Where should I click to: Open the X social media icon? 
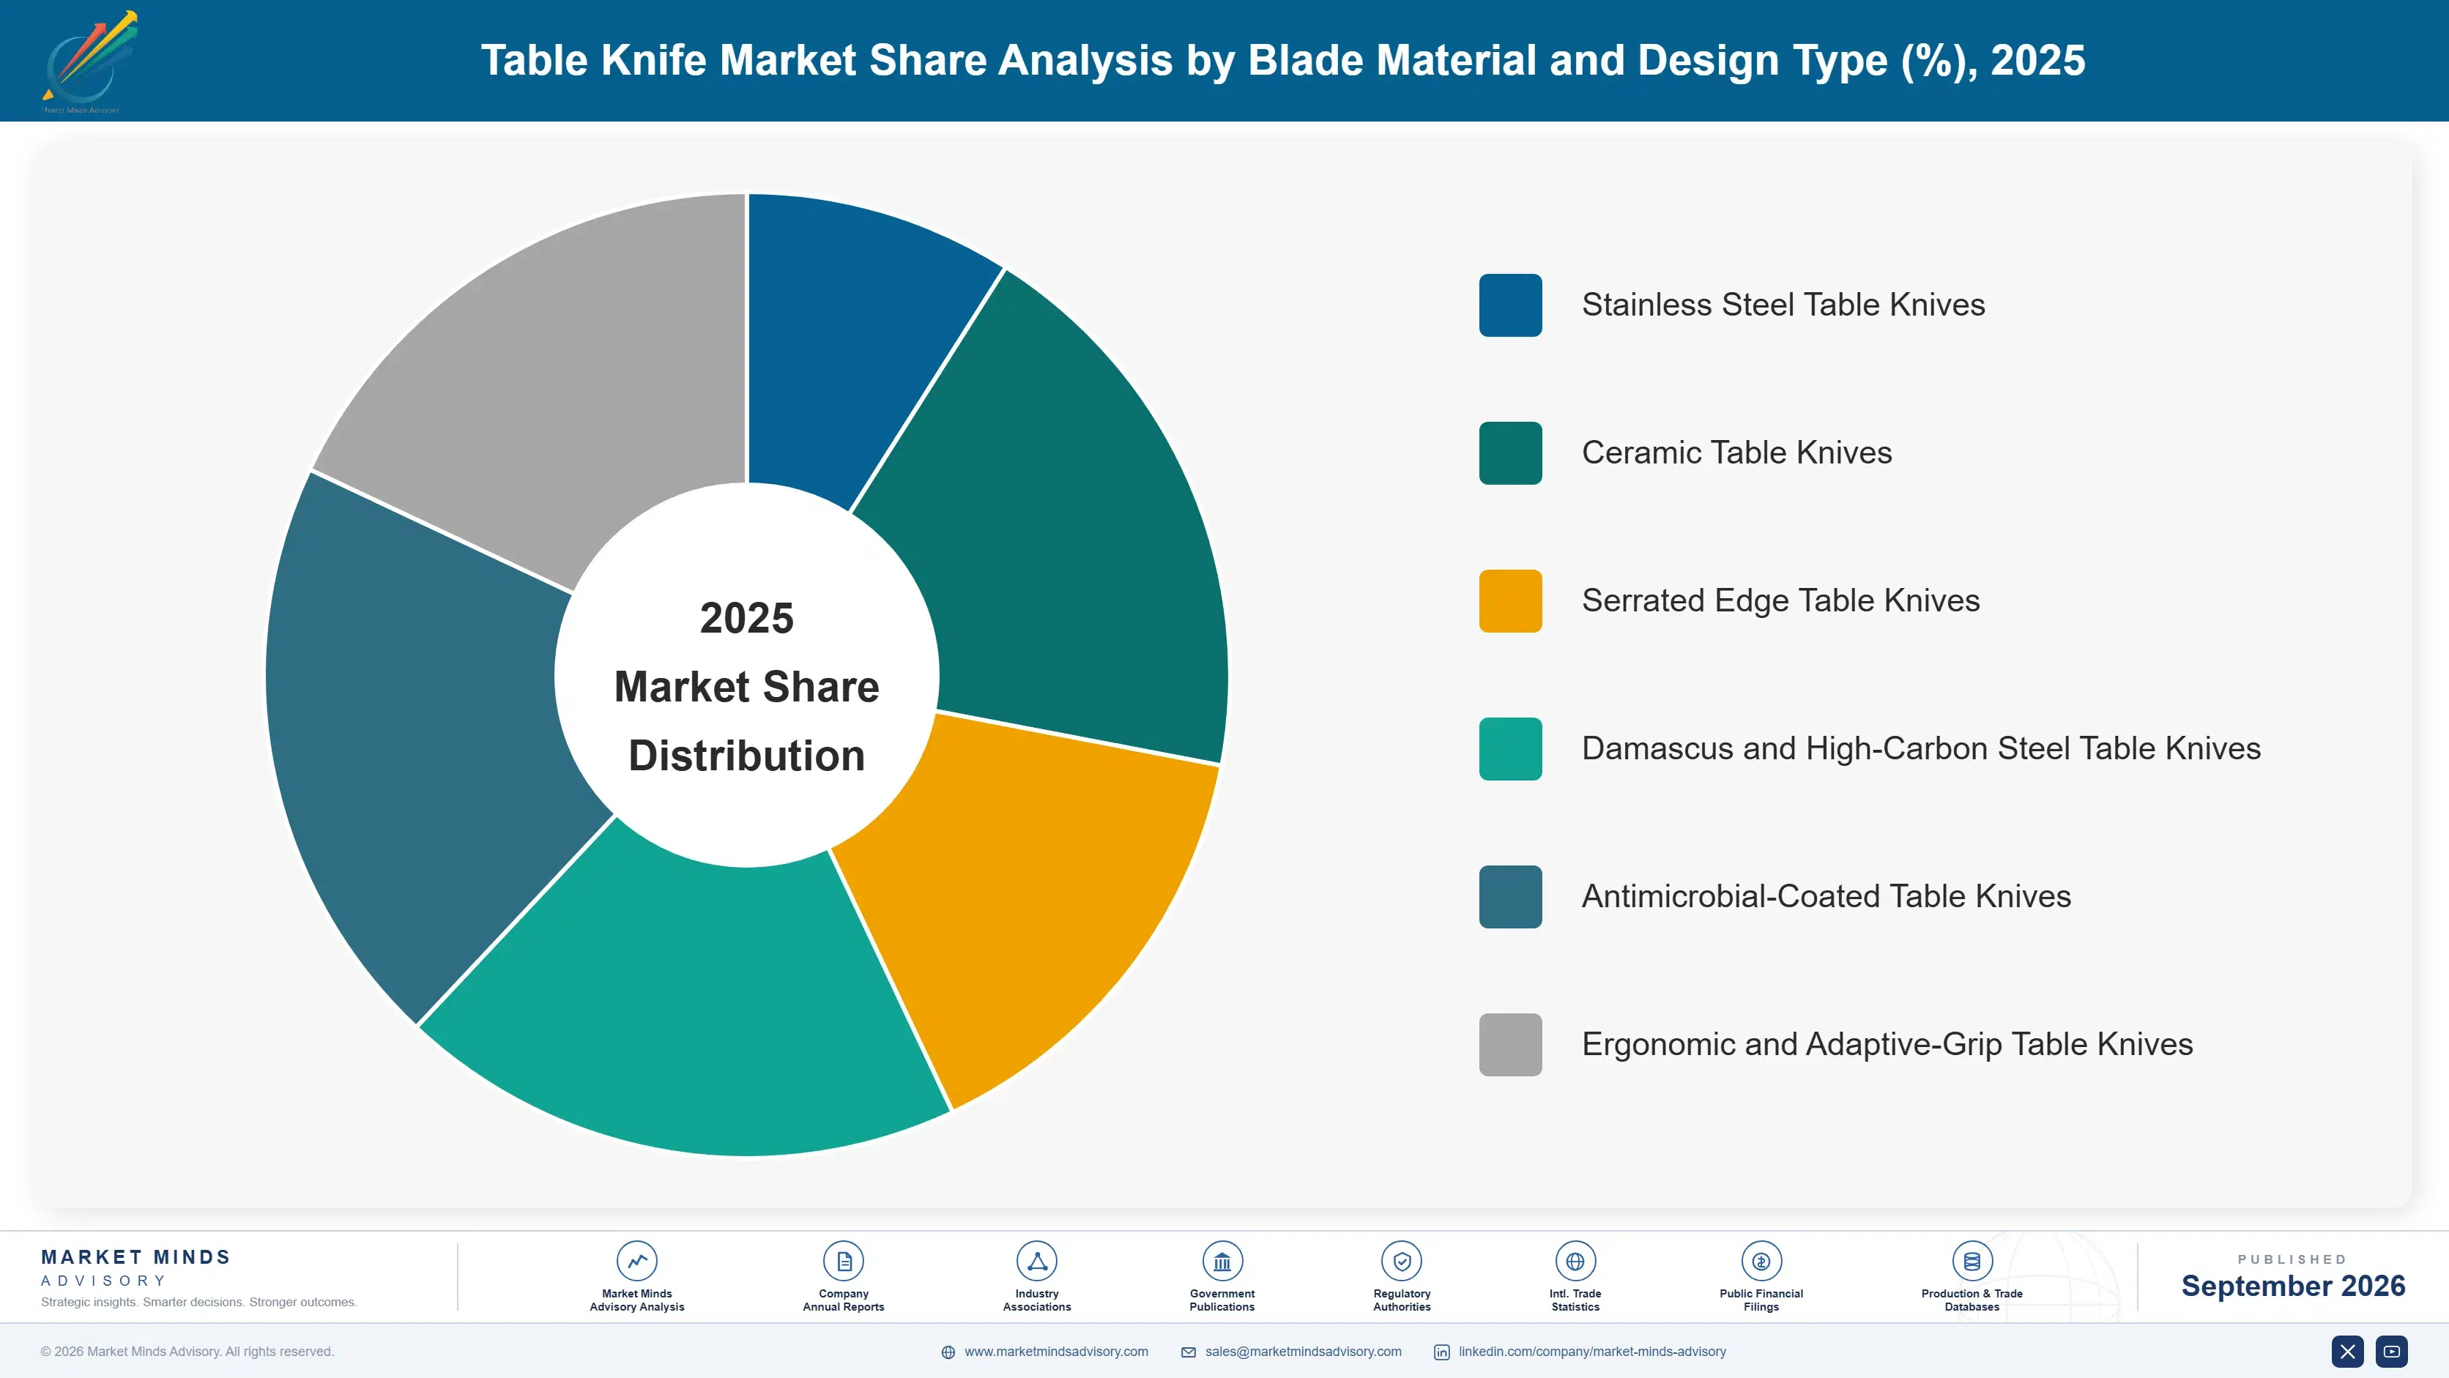click(2347, 1352)
